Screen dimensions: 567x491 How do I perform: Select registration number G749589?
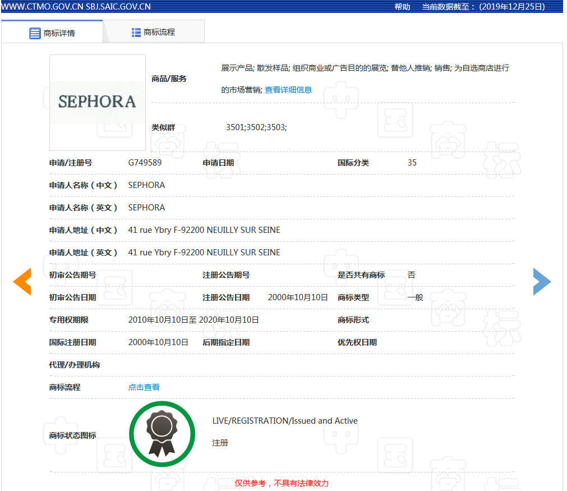coord(145,163)
